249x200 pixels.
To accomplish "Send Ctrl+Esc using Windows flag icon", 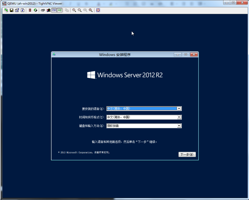I will tap(48, 10).
